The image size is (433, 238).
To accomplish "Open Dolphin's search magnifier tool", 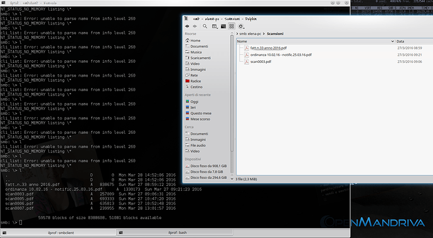I will (205, 26).
